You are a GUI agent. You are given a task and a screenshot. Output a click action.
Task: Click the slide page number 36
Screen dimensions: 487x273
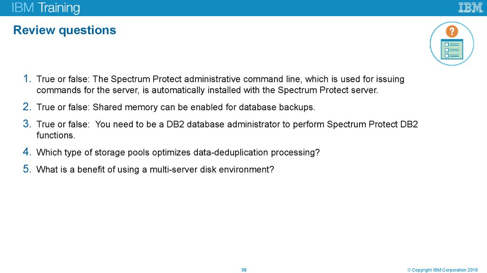[x=244, y=270]
